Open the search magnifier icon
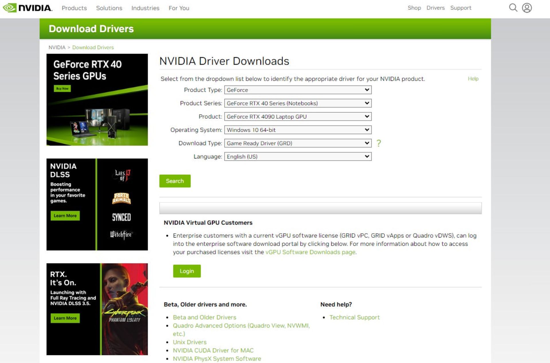 (513, 8)
